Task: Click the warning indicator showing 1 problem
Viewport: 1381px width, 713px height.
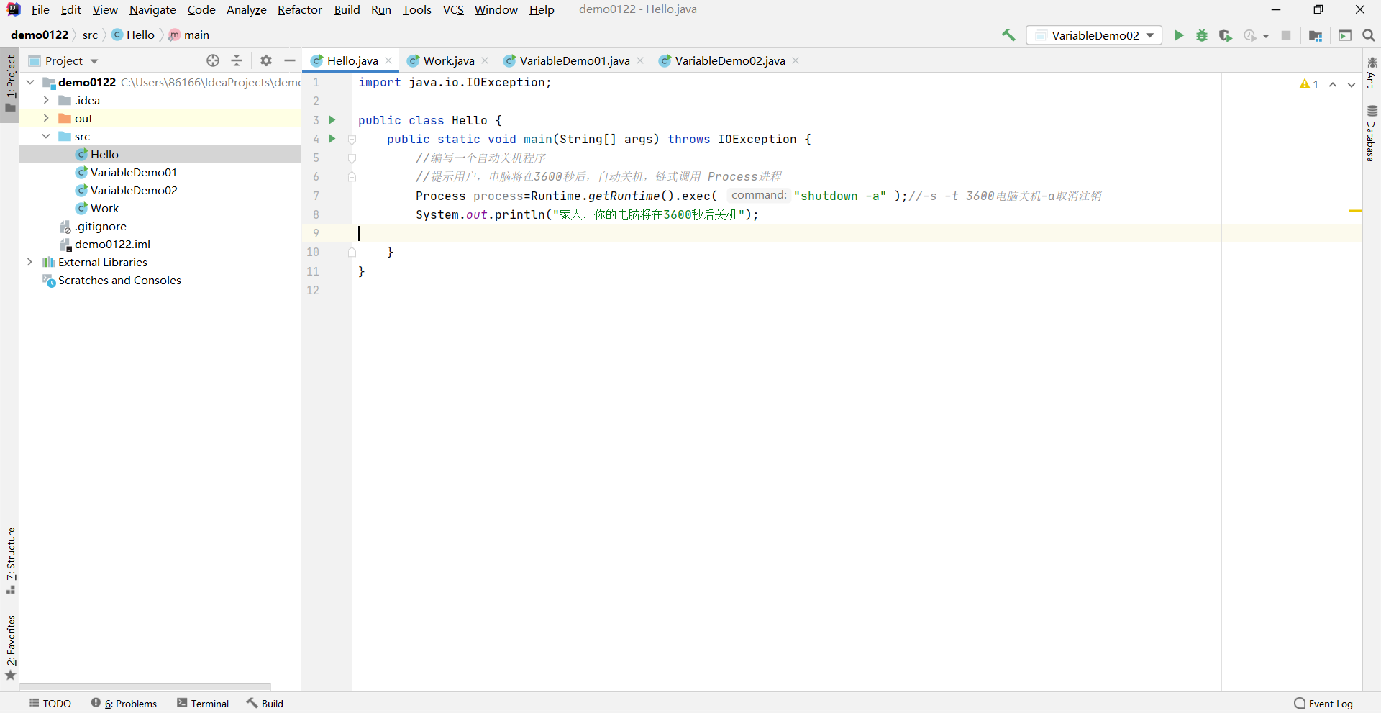Action: tap(1309, 84)
